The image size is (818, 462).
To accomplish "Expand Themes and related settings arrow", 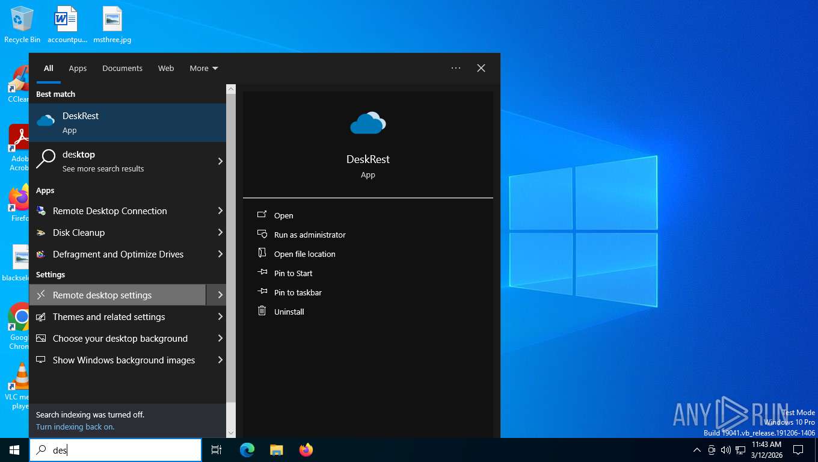I will 220,317.
